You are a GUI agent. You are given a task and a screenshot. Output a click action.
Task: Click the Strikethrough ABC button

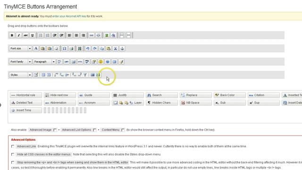click(x=25, y=35)
